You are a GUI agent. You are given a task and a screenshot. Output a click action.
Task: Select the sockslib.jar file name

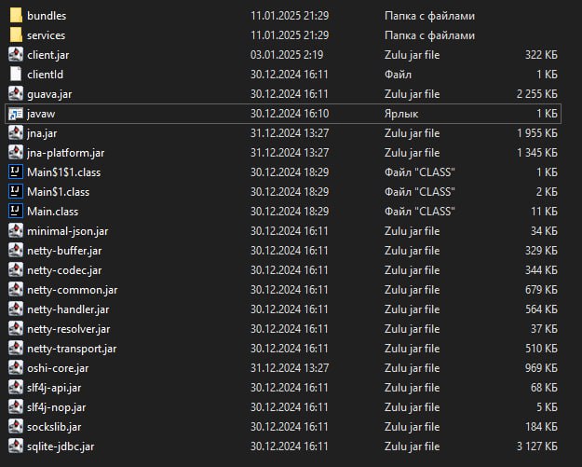[x=56, y=427]
